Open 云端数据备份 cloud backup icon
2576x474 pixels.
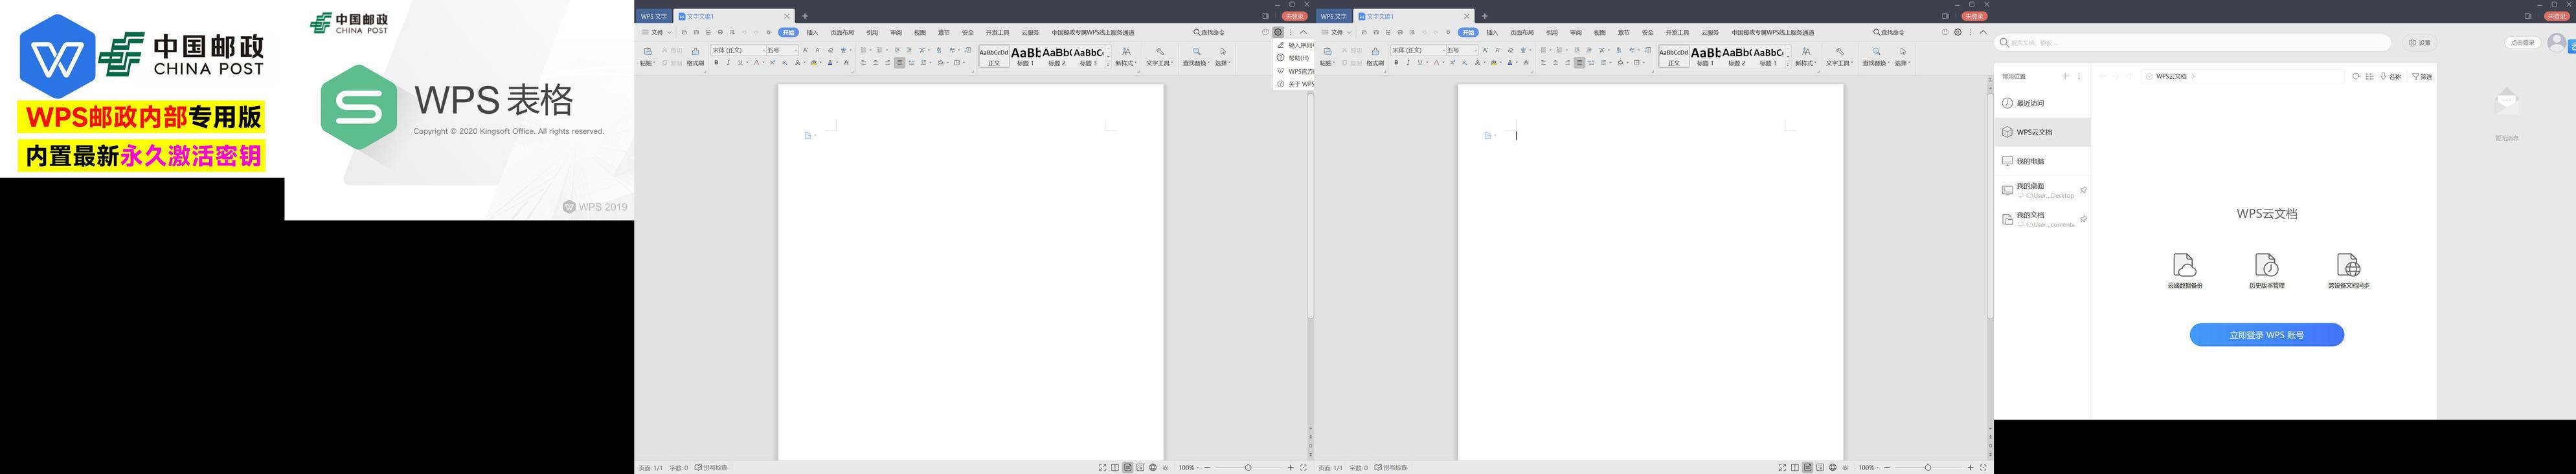point(2185,264)
